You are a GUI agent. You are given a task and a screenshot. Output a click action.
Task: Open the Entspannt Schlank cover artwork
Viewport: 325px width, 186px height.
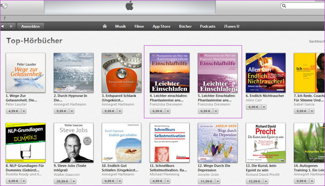121,73
